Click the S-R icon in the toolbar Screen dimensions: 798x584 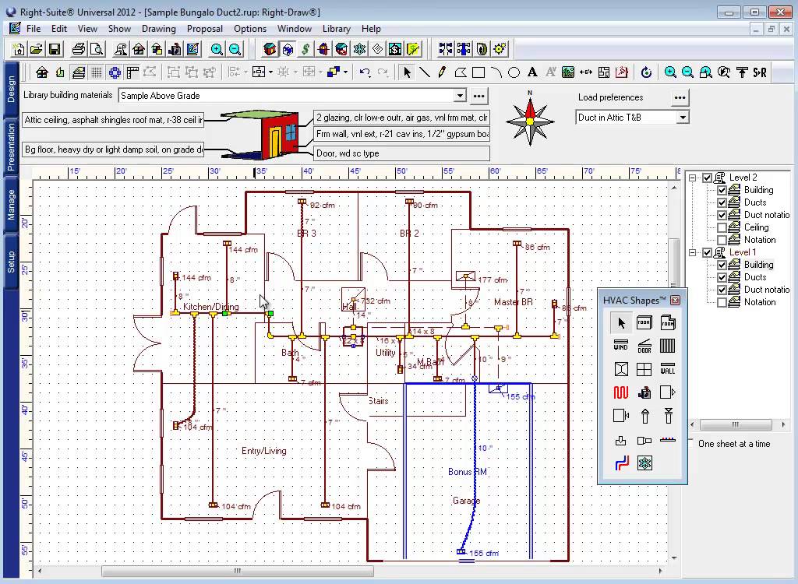[760, 72]
